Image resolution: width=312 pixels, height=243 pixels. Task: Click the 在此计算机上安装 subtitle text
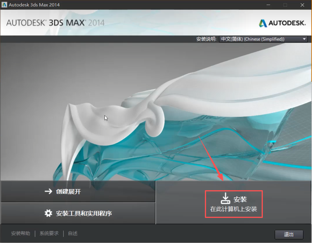click(x=234, y=209)
